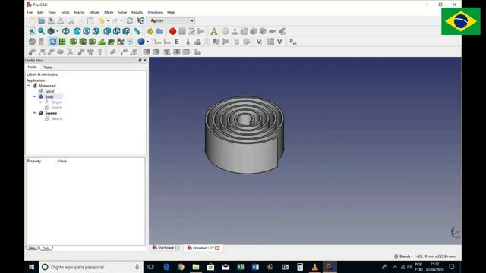Close the Unnamed document tab

pos(217,248)
